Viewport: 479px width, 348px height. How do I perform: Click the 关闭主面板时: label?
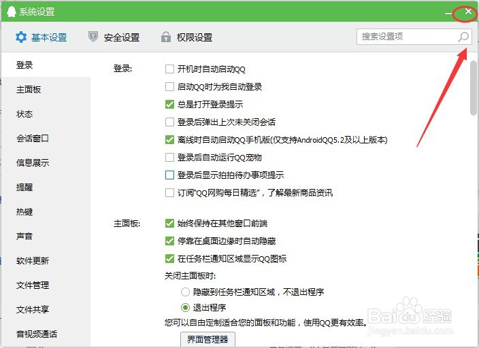coord(190,276)
